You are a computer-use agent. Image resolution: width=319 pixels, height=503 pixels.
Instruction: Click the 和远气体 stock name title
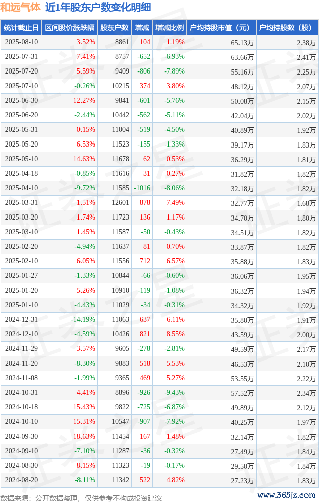pos(21,7)
